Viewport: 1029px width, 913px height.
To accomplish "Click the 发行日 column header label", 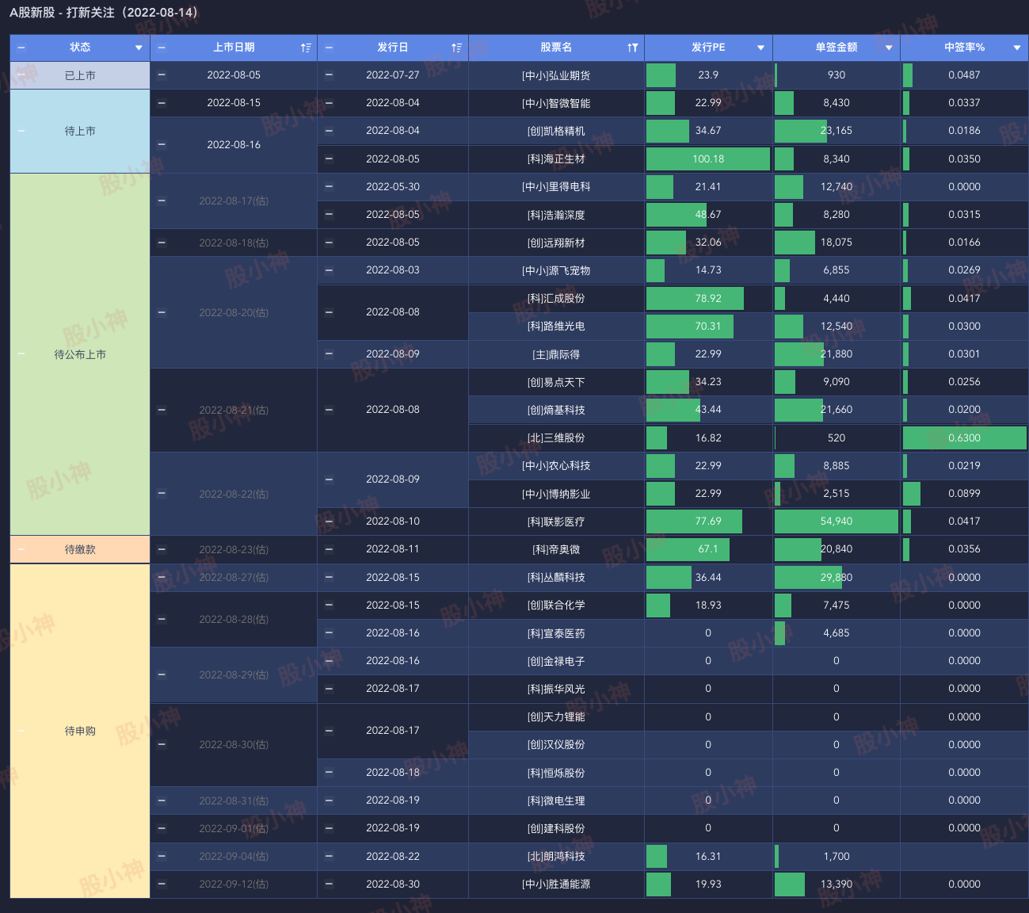I will tap(393, 48).
